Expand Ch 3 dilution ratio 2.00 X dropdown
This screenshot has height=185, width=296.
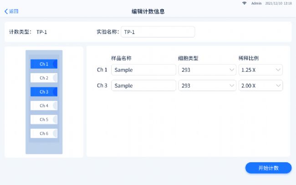click(x=260, y=85)
